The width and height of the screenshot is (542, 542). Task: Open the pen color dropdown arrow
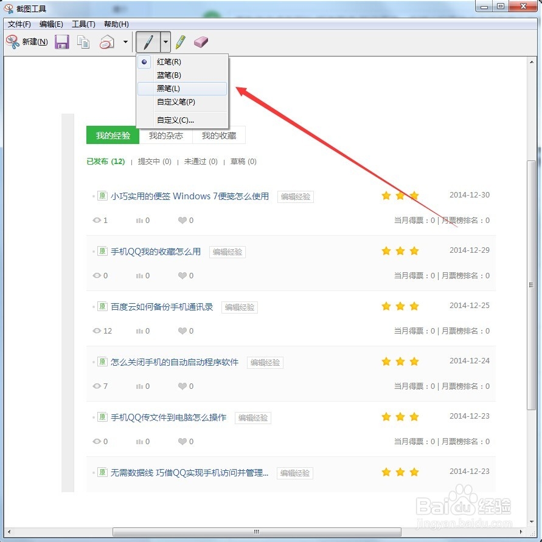(x=166, y=42)
